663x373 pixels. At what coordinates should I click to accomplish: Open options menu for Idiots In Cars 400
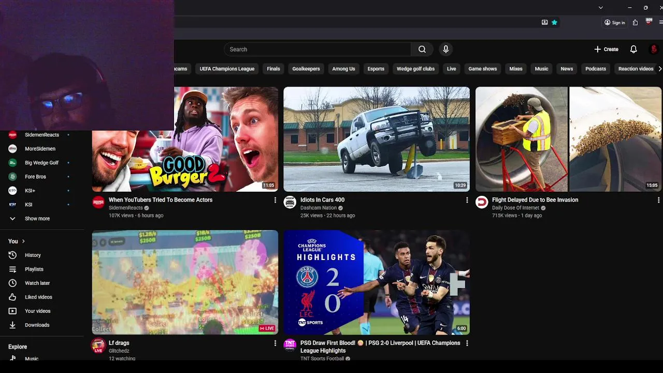click(x=467, y=200)
